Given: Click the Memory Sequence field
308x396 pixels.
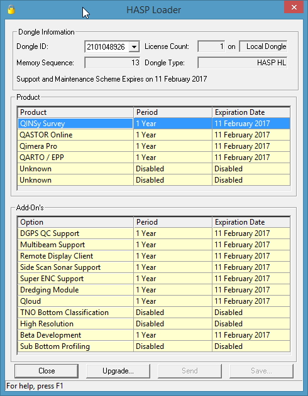Looking at the screenshot, I should 113,63.
